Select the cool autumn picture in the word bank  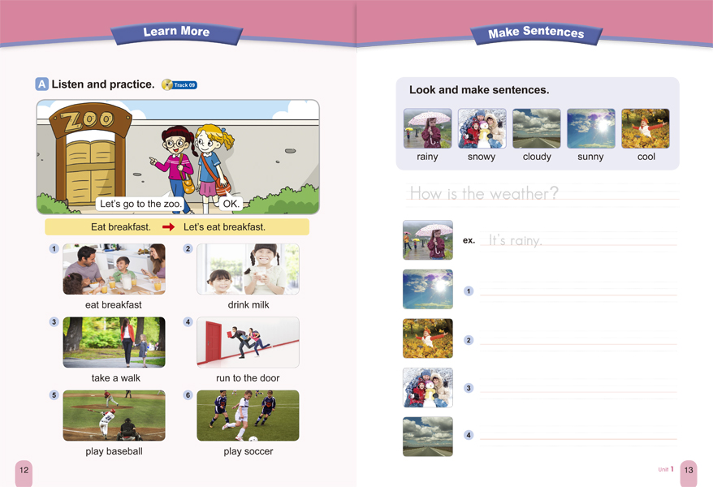646,128
